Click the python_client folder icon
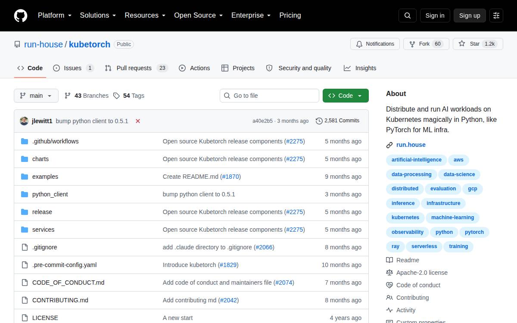Image resolution: width=517 pixels, height=323 pixels. coord(25,194)
